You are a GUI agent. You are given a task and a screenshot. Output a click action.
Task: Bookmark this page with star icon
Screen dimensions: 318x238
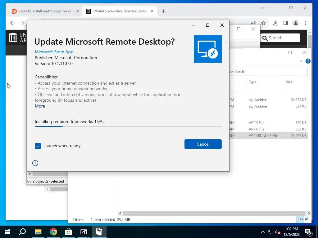click(x=263, y=23)
